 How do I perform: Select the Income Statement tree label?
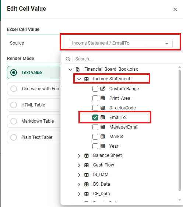click(x=112, y=79)
